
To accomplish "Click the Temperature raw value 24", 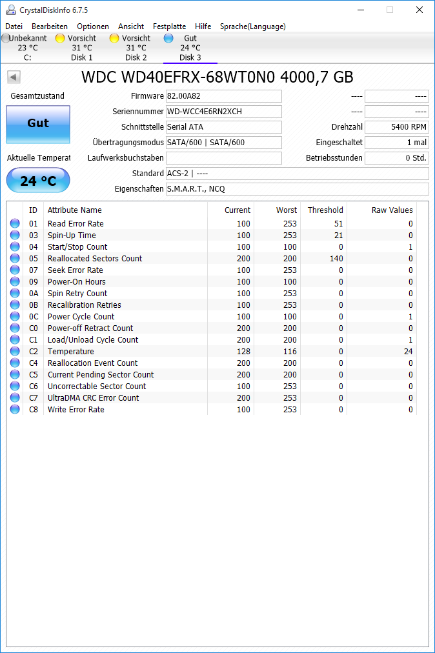I will pos(409,352).
